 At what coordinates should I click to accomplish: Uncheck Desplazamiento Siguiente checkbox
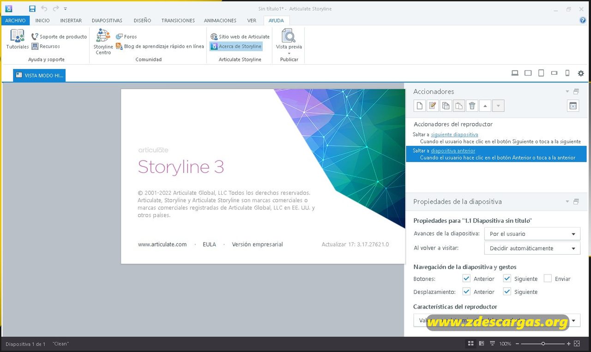click(507, 292)
